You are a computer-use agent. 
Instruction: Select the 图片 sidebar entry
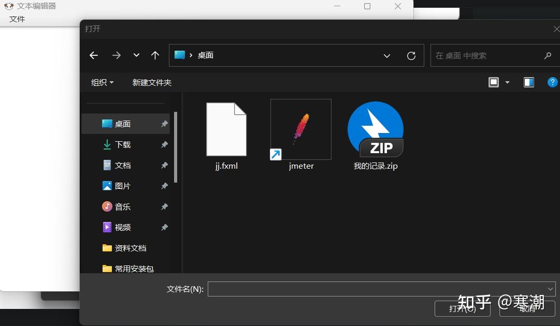click(x=122, y=186)
